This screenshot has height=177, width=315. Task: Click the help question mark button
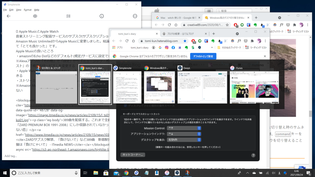[x=253, y=155]
